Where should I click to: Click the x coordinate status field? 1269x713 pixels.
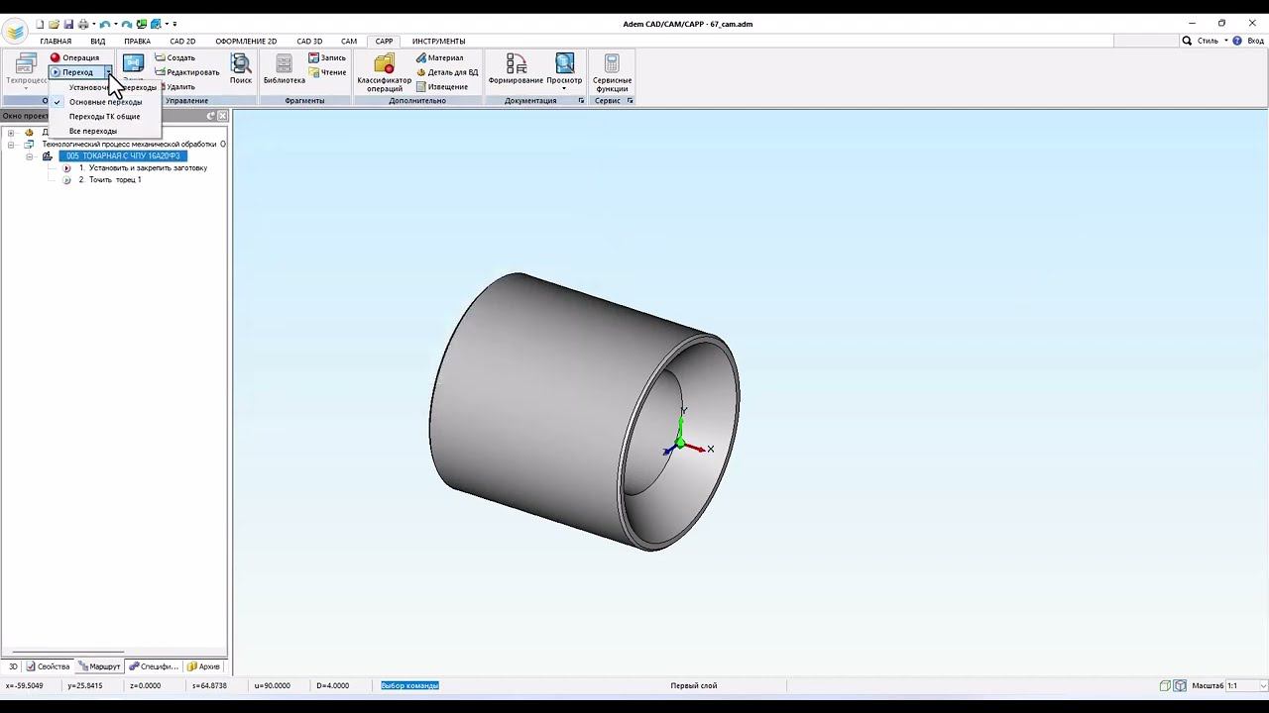pyautogui.click(x=24, y=685)
